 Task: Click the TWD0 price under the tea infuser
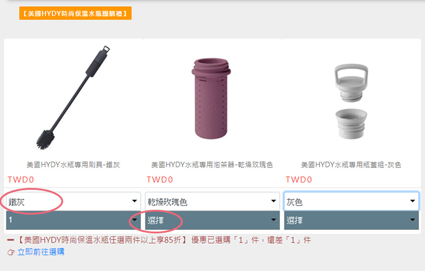pos(160,179)
